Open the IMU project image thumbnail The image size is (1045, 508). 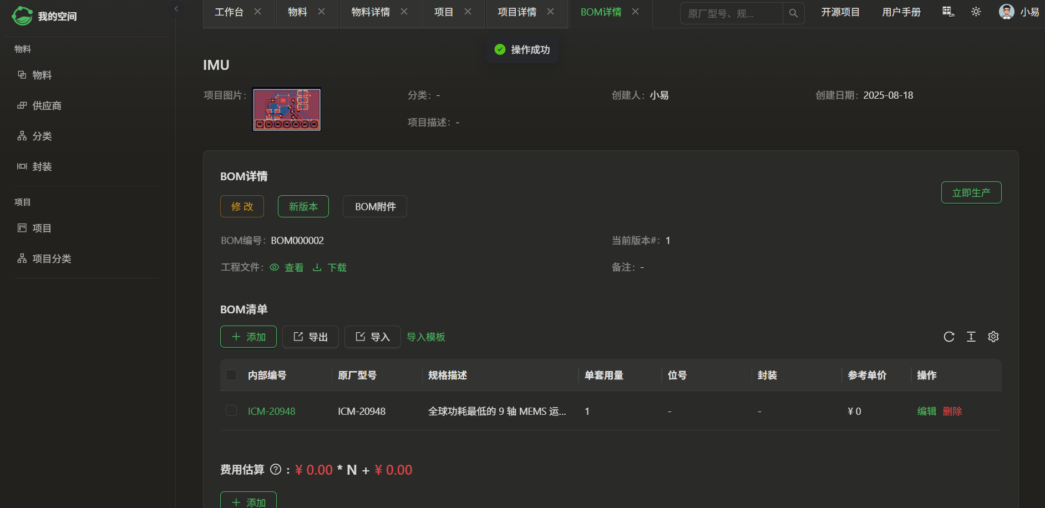point(287,109)
